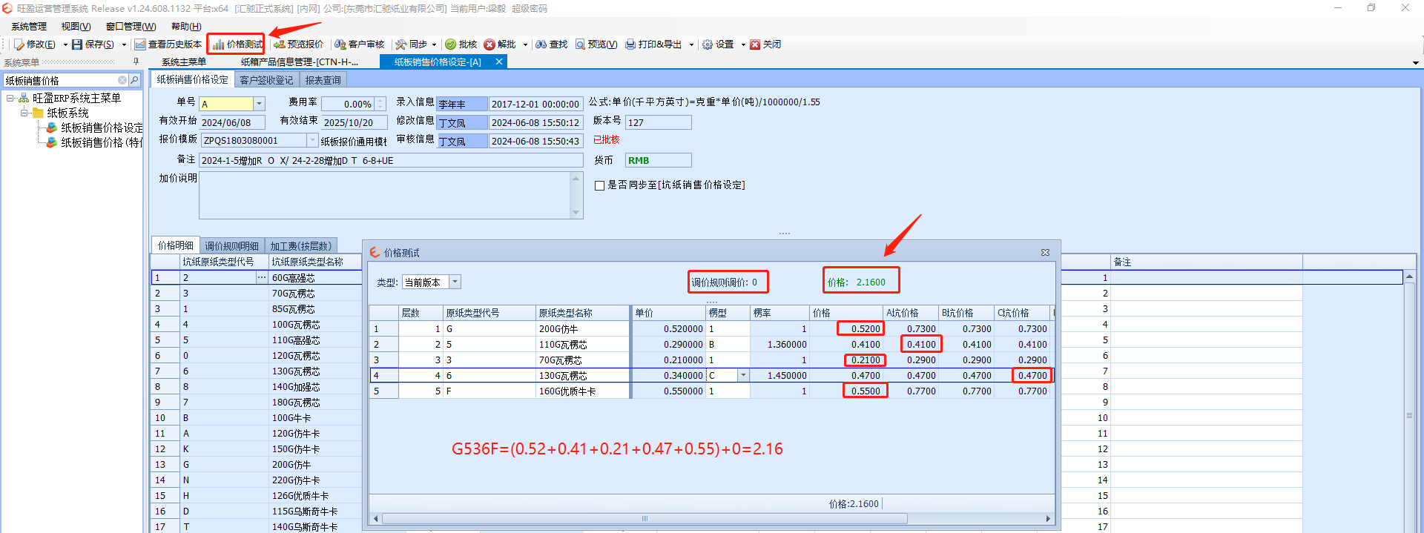The image size is (1424, 533).
Task: Click ellipsis button in 坑纸原纸类型代号 row 1 cell
Action: (261, 277)
